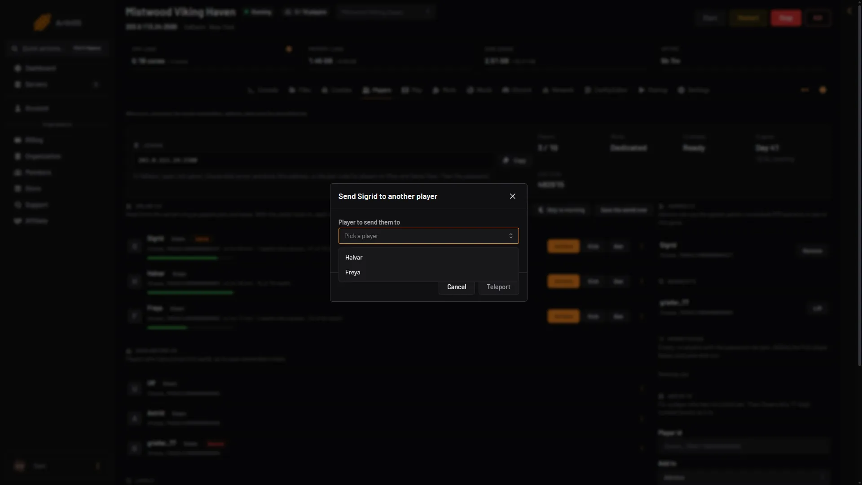Image resolution: width=862 pixels, height=485 pixels.
Task: Click the red Stop server button
Action: coord(786,18)
